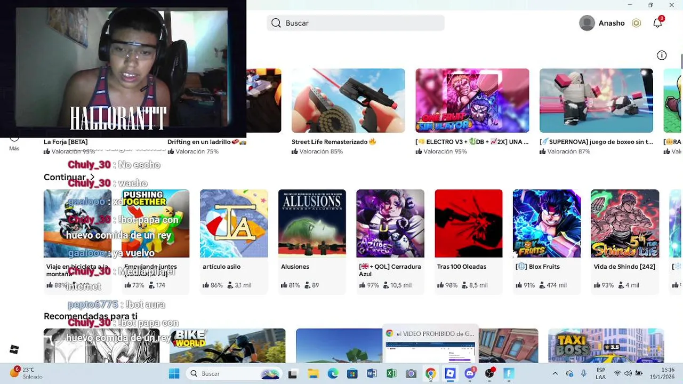Open File Explorer from taskbar
Screen dimensions: 683x384
tap(313, 374)
